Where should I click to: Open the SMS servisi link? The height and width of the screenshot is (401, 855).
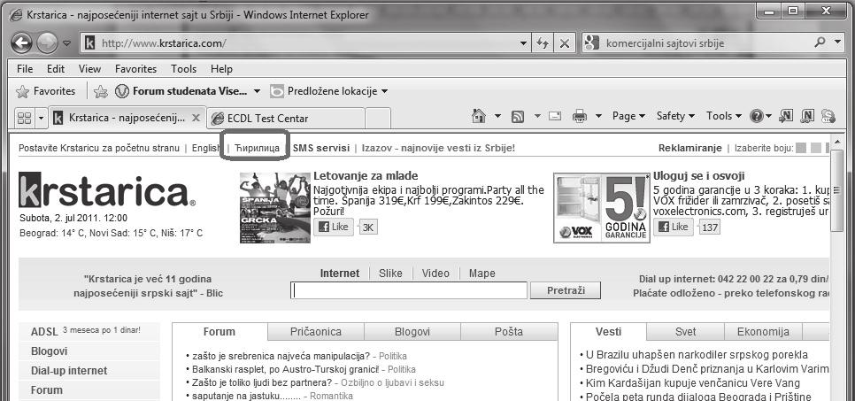pos(321,148)
